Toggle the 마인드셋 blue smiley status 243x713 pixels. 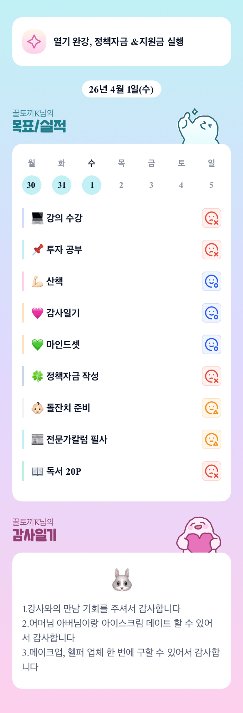[x=211, y=345]
